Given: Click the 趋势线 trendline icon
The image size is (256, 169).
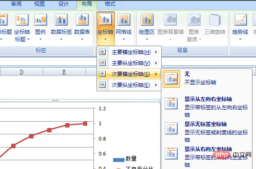Looking at the screenshot, I should pyautogui.click(x=240, y=20).
